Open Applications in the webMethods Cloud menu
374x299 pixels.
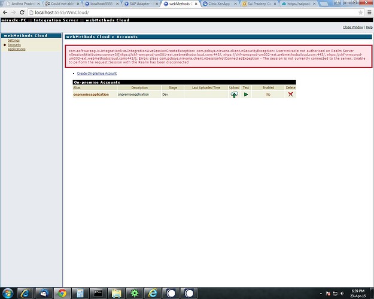17,49
